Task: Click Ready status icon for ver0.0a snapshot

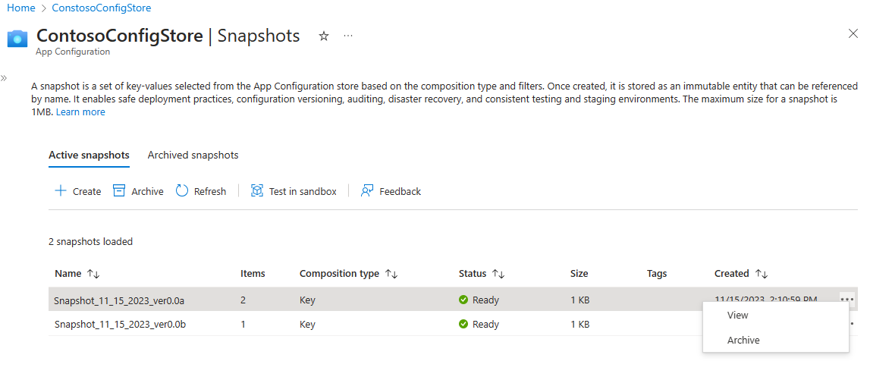Action: [463, 300]
